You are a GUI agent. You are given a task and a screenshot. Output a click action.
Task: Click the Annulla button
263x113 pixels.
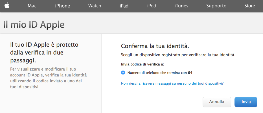[x=217, y=102]
